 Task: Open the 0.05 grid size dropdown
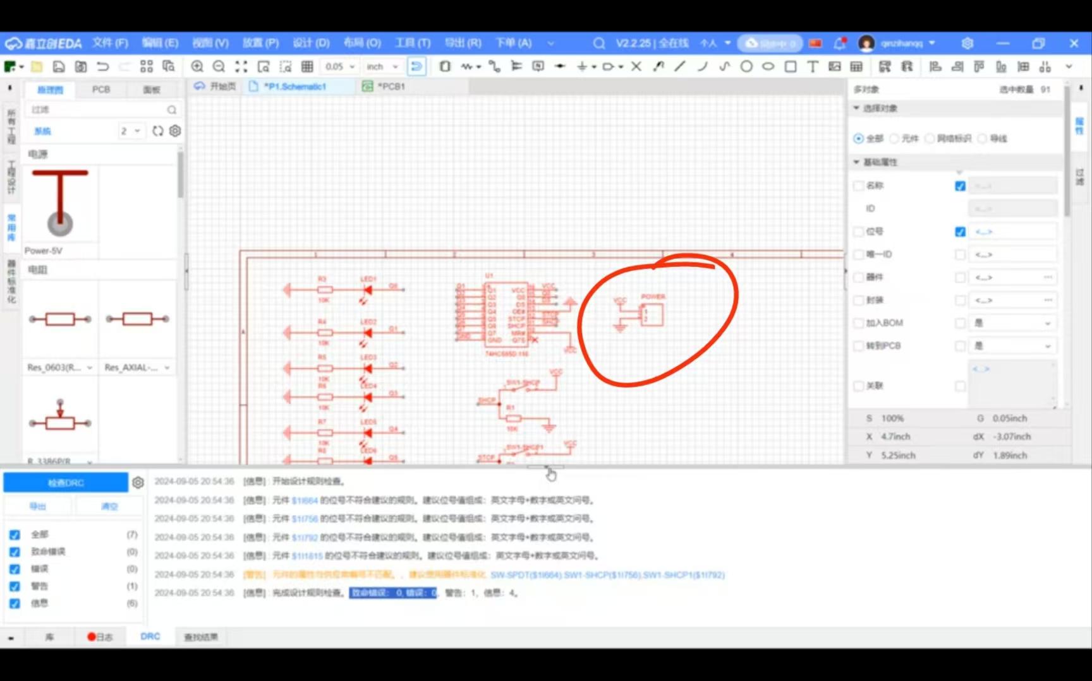pos(339,66)
